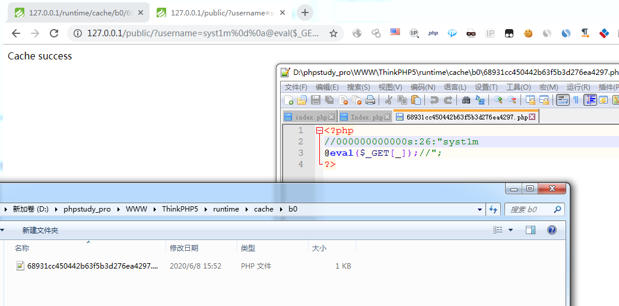Close the lowercase index.php tab
619x306 pixels.
(331, 117)
